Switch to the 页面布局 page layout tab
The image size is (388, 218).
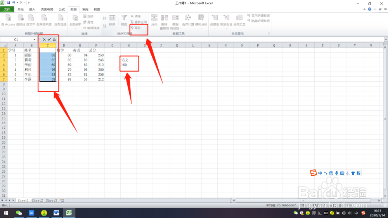tap(47, 9)
